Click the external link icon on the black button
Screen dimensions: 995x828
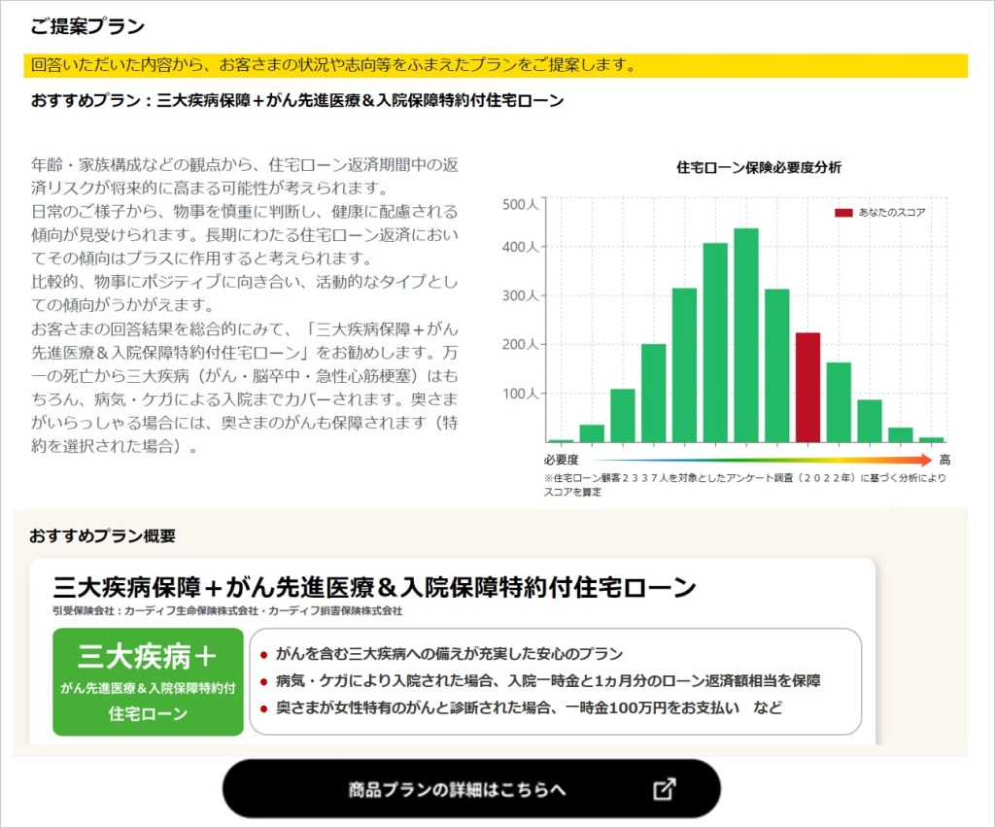(664, 789)
